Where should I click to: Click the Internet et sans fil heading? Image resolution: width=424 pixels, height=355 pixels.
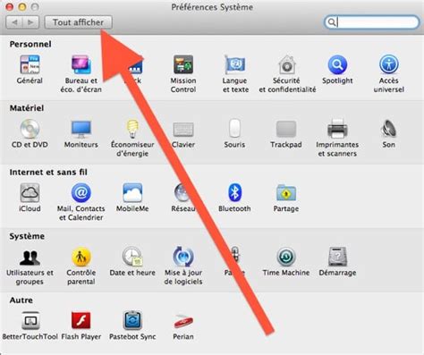point(48,172)
